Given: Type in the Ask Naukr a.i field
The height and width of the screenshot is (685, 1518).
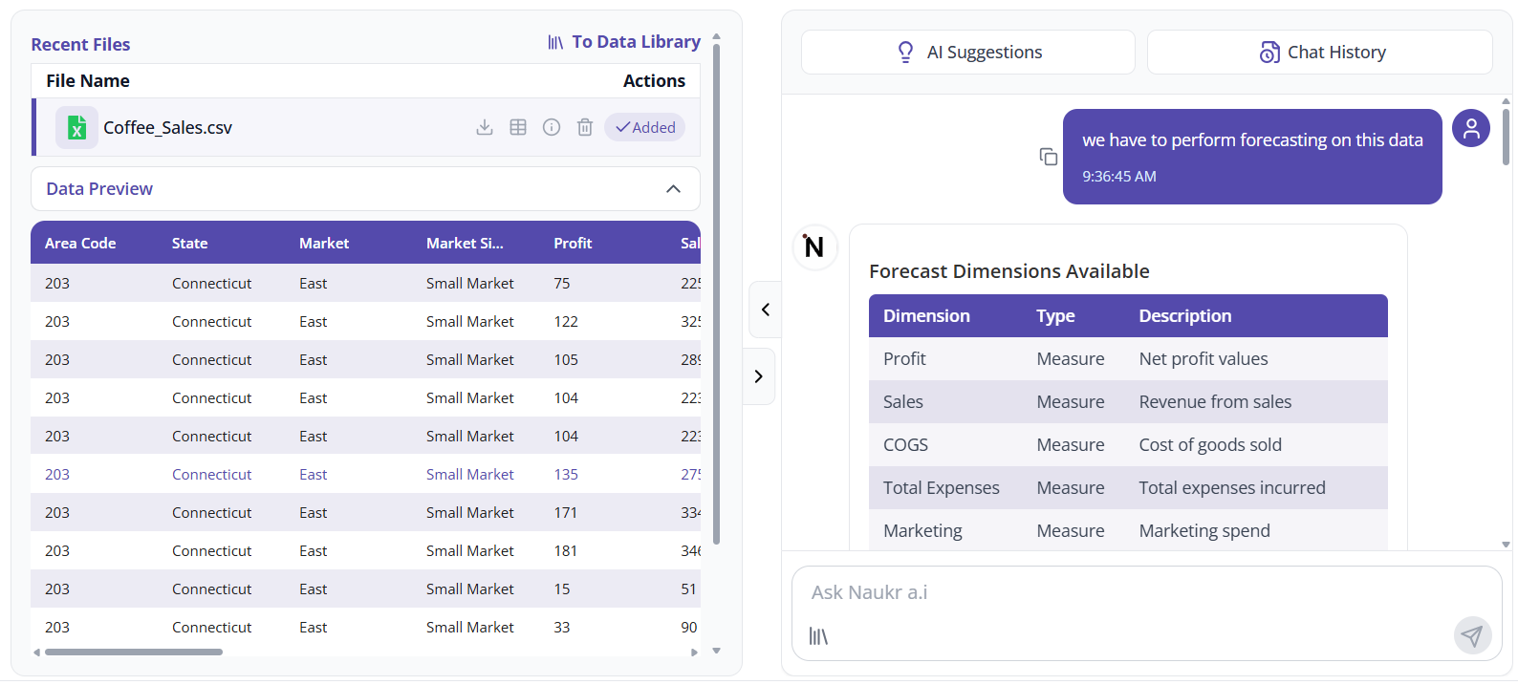Looking at the screenshot, I should coord(1128,592).
